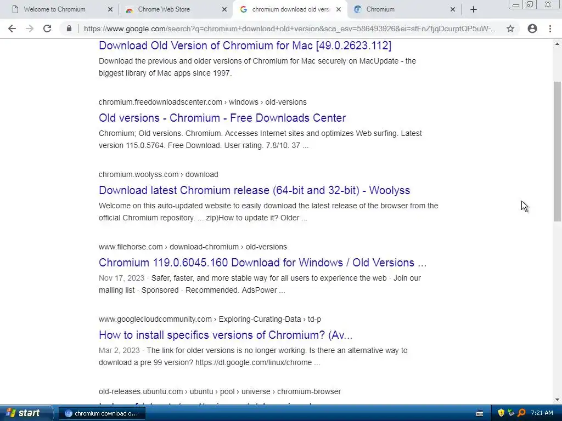Close the Chrome Web Store tab

(x=224, y=9)
